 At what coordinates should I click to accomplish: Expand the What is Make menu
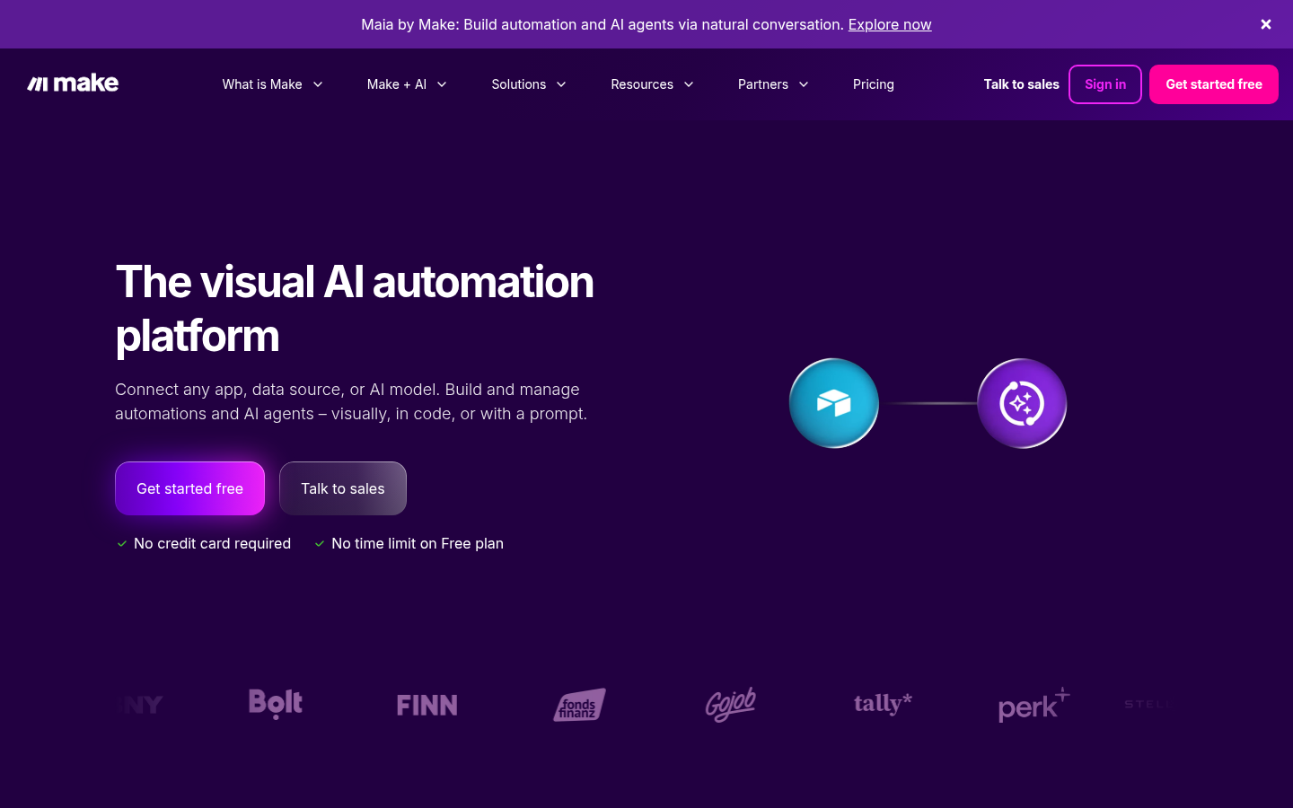273,84
